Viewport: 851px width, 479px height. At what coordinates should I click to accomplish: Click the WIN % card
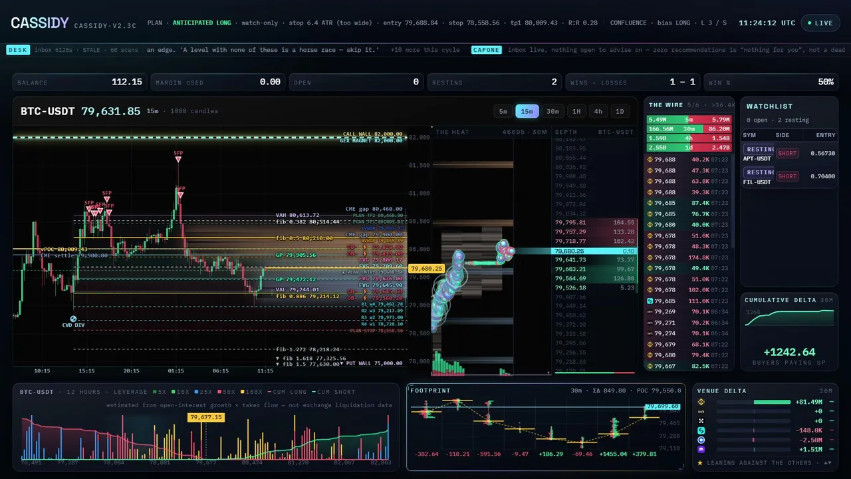point(771,82)
